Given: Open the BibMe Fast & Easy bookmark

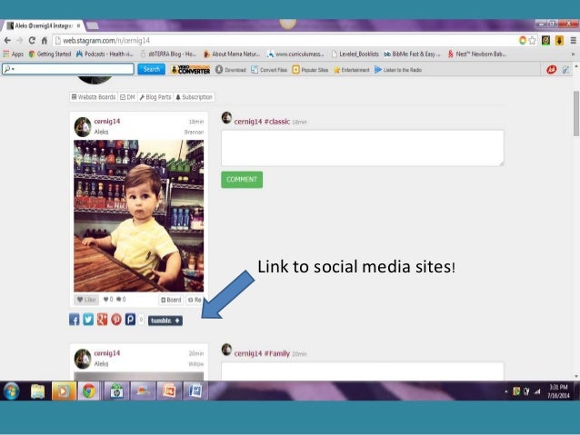Looking at the screenshot, I should [412, 54].
